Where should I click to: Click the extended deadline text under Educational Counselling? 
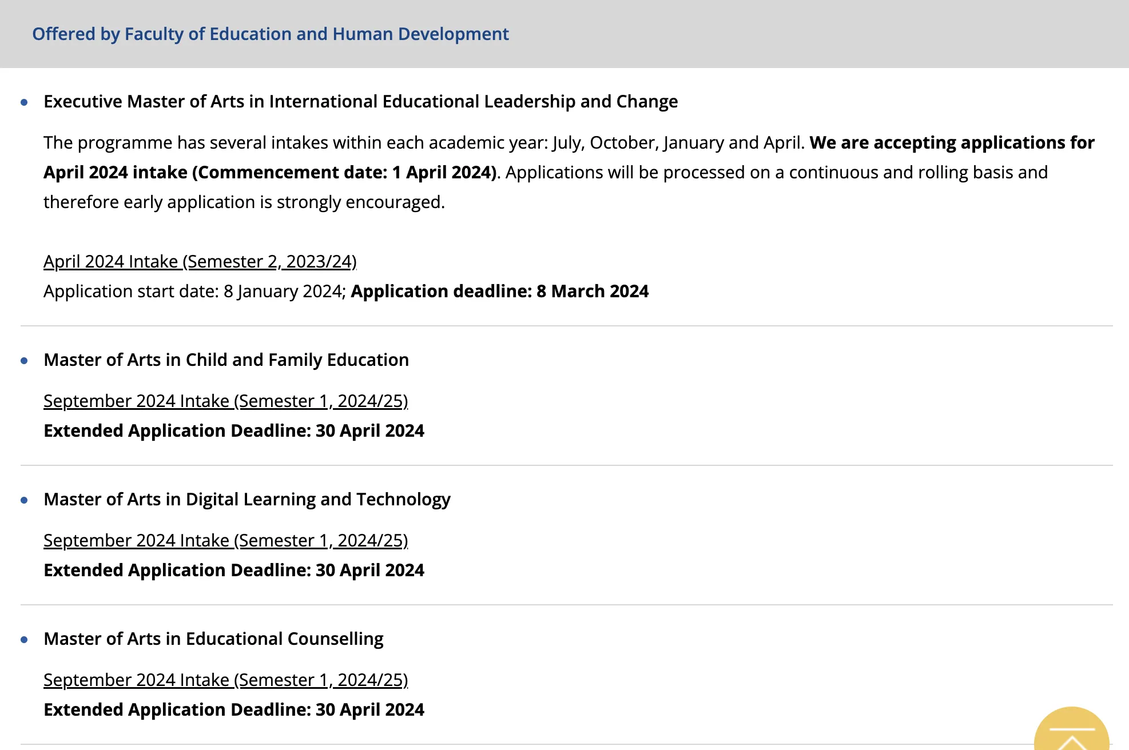[234, 710]
